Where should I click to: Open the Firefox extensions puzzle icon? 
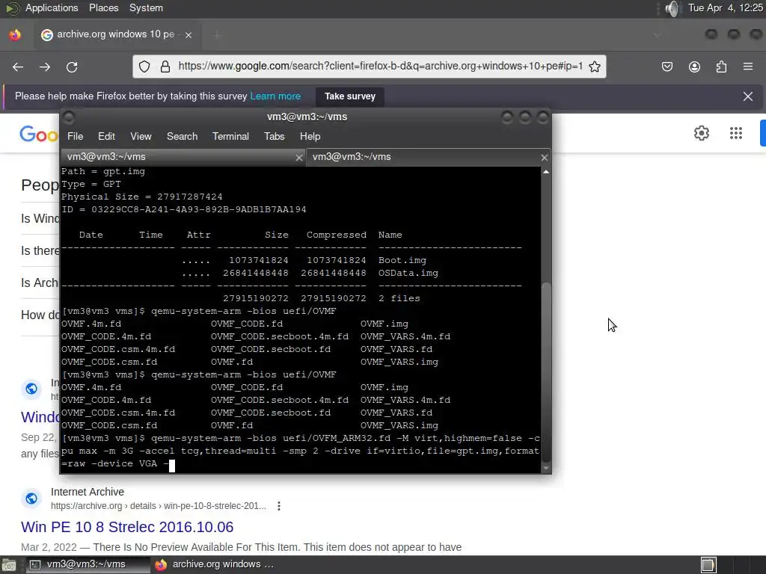[721, 67]
